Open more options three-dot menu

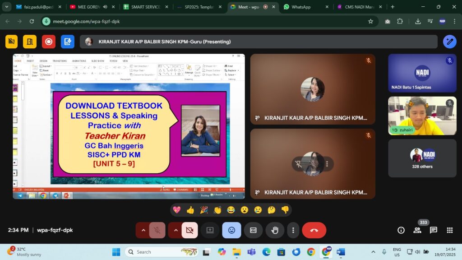[293, 230]
